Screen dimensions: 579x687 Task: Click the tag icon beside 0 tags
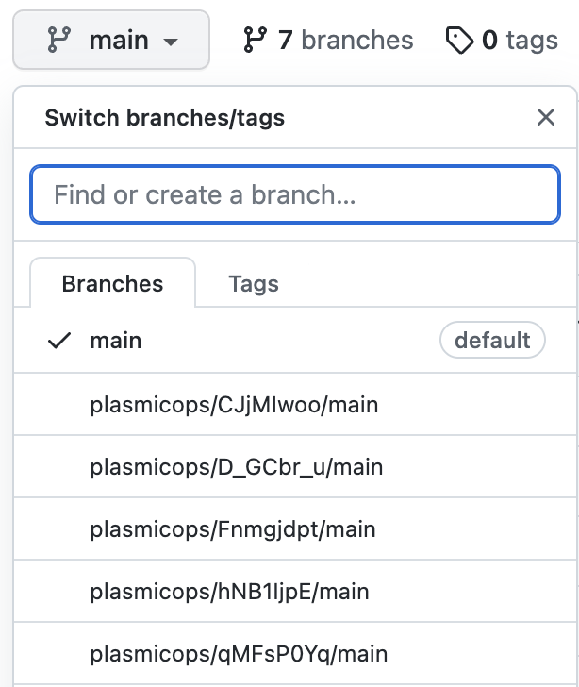click(459, 41)
